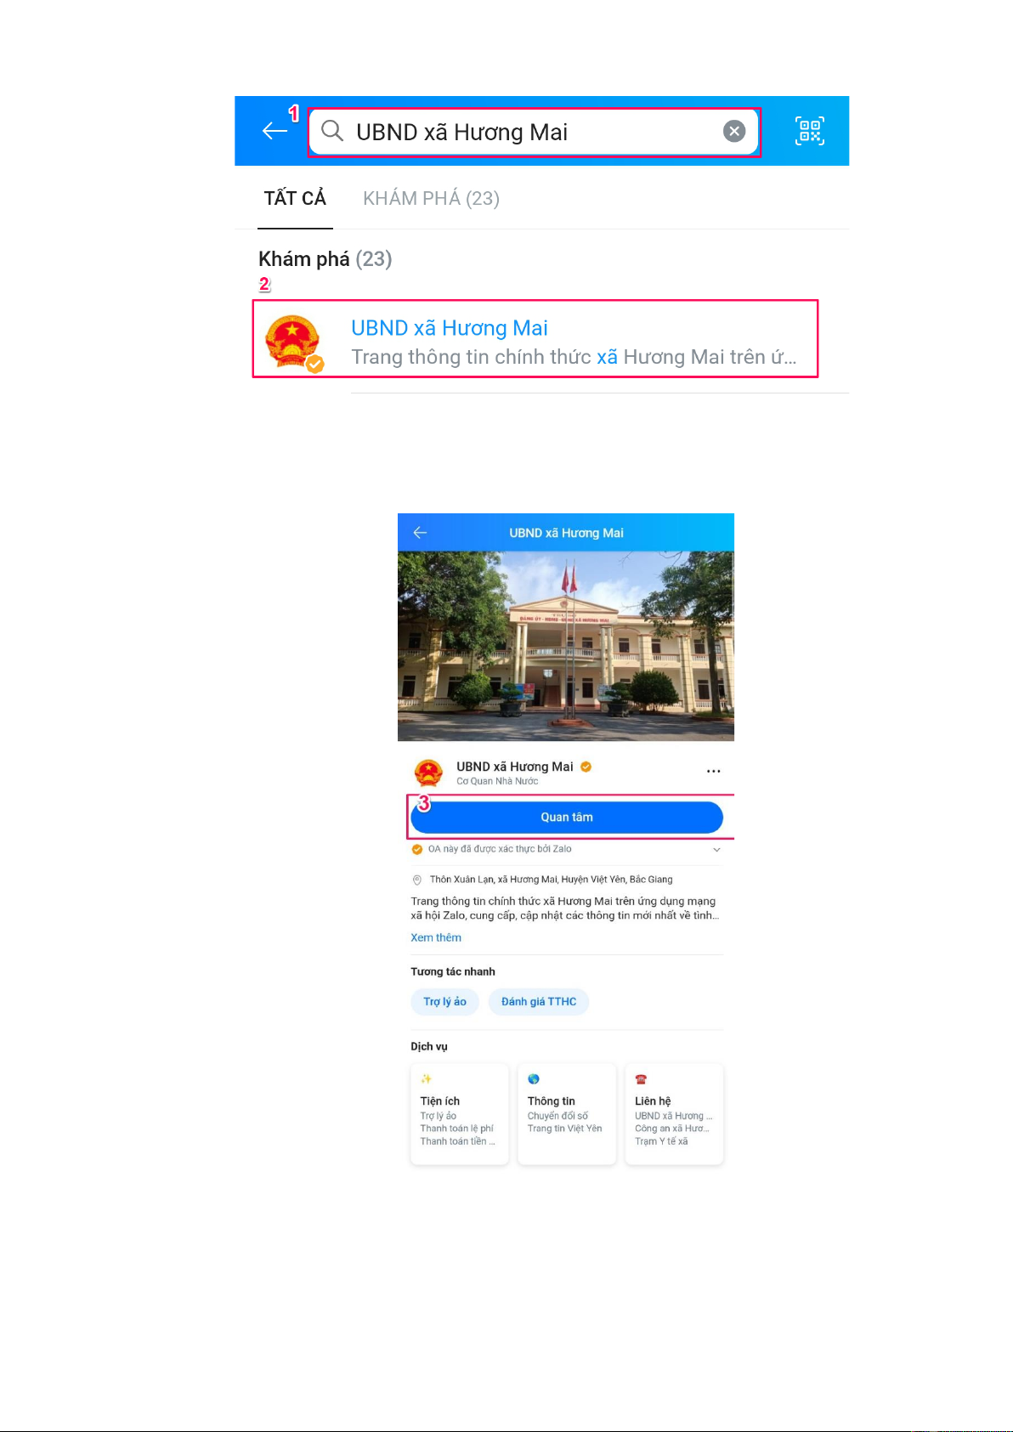The width and height of the screenshot is (1013, 1432).
Task: Click the national emblem avatar in search result
Action: tap(292, 342)
